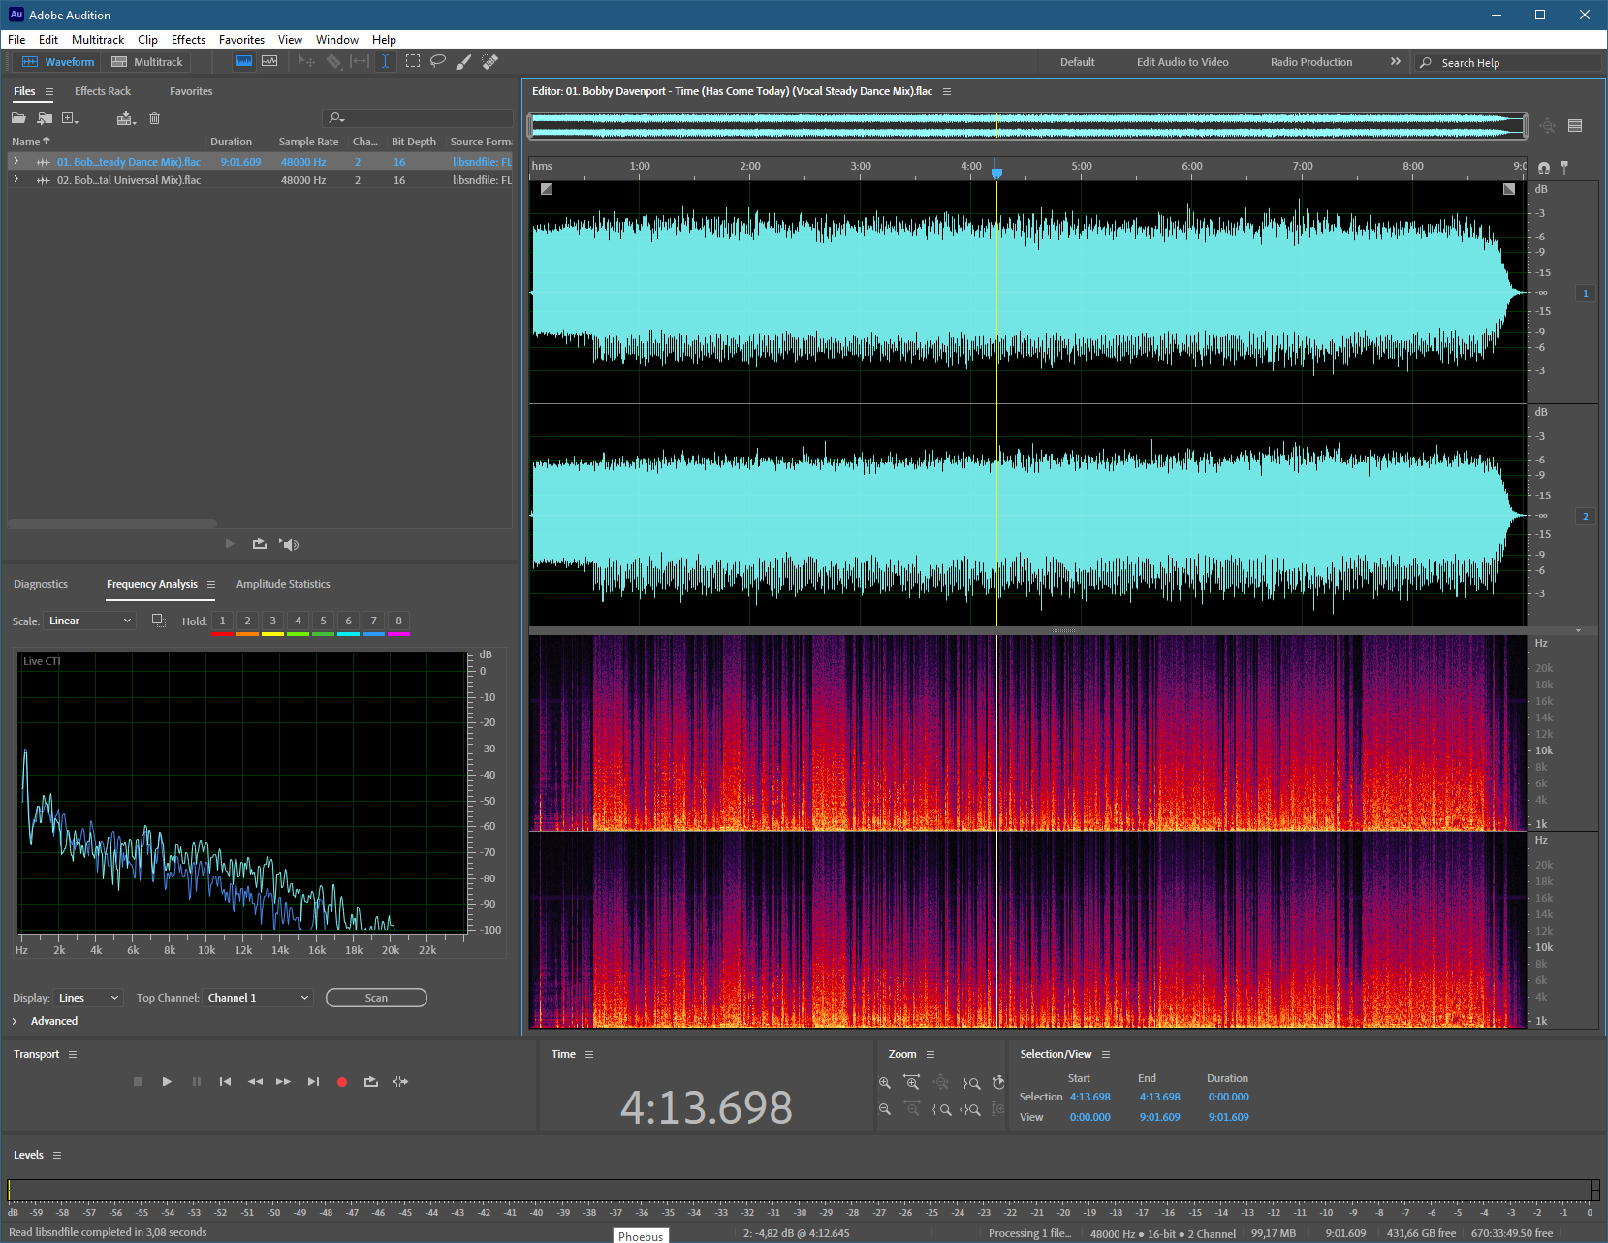Screen dimensions: 1608x1243
Task: Toggle Loop Playback in the Files panel
Action: (260, 544)
